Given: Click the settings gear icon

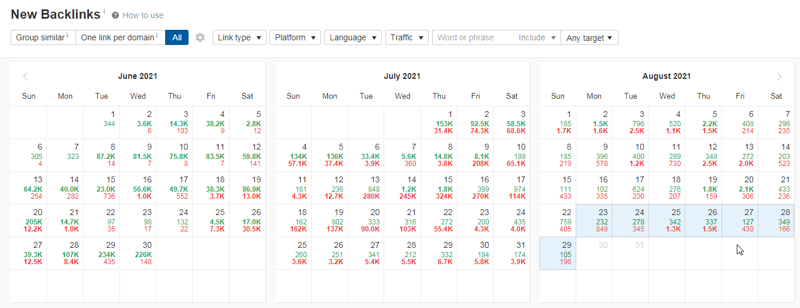Looking at the screenshot, I should [200, 37].
